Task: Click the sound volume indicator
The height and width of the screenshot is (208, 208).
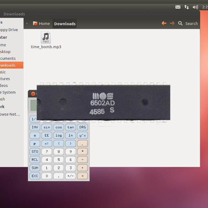Action: (195, 7)
